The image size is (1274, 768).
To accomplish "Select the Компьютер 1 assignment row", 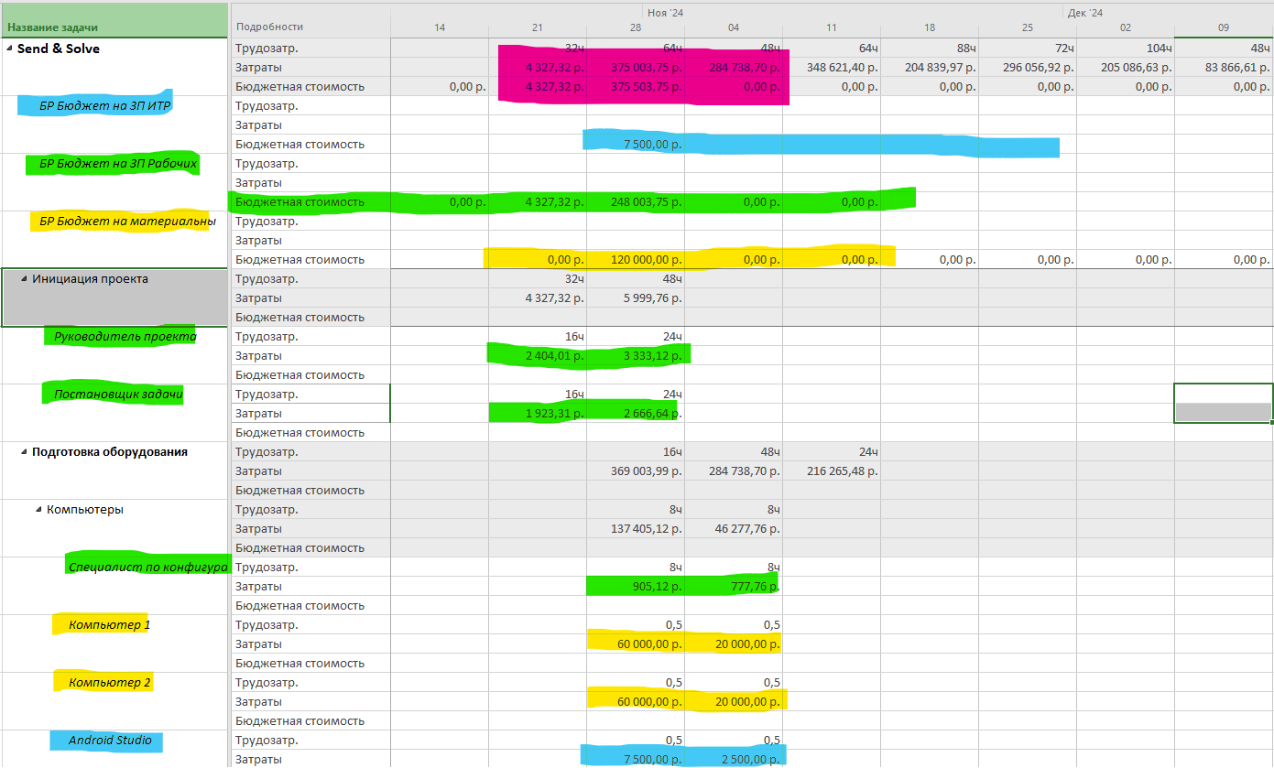I will (110, 625).
